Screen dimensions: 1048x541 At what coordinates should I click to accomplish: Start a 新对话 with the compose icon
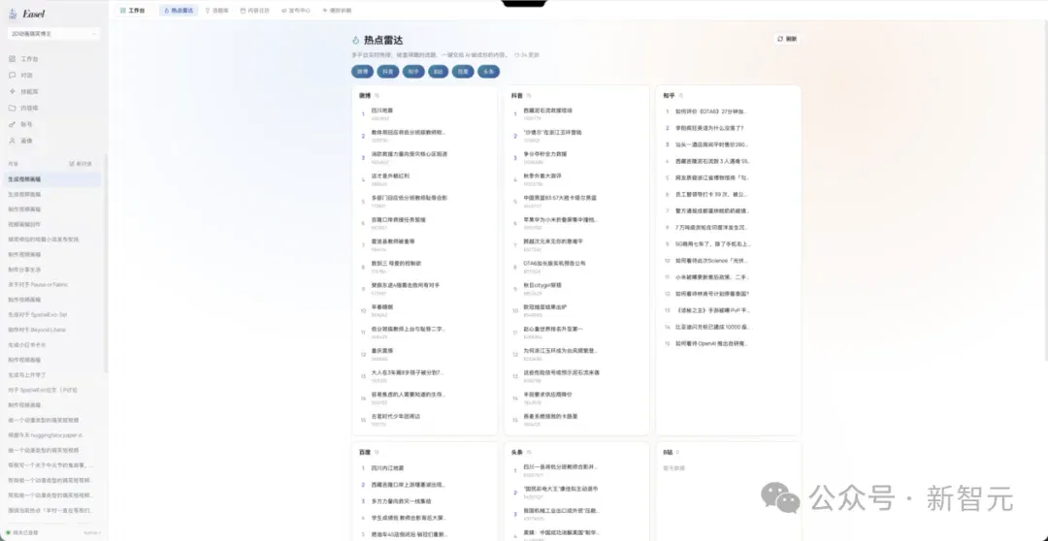click(x=81, y=163)
